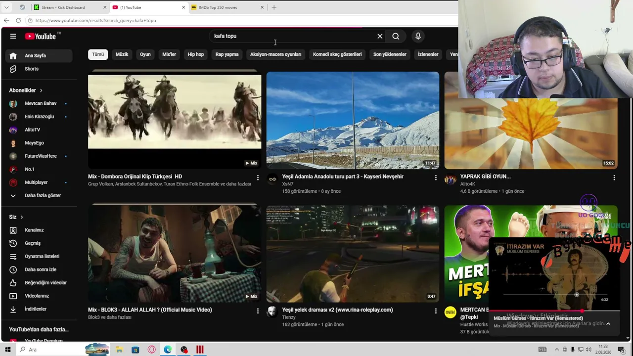
Task: Expand the miniplayer queue with the chevron
Action: 608,324
